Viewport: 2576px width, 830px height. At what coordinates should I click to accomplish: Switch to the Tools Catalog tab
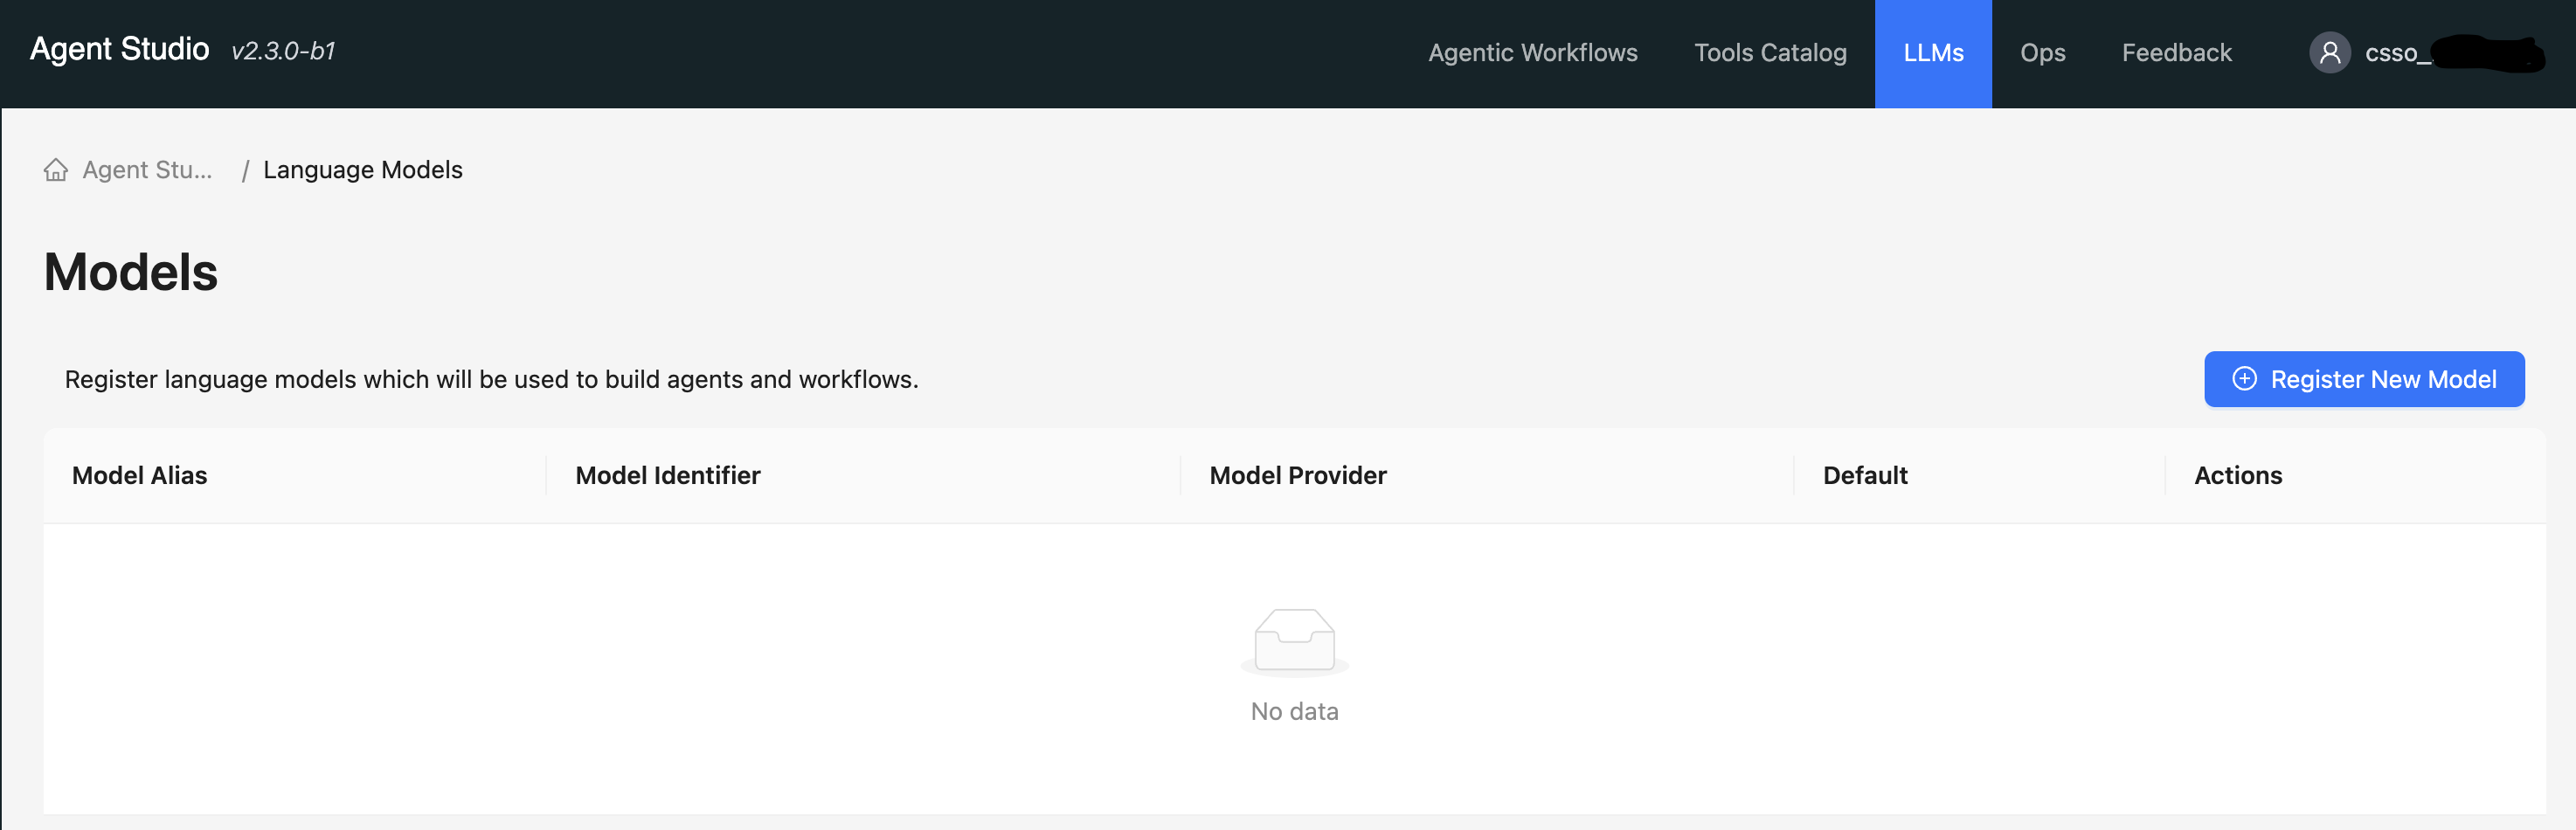1769,53
